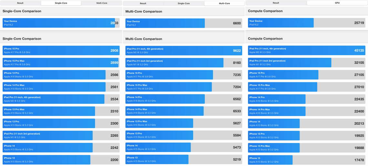Select the iPhone 13 Pro row scoring 19925
The height and width of the screenshot is (166, 368).
(x=307, y=136)
